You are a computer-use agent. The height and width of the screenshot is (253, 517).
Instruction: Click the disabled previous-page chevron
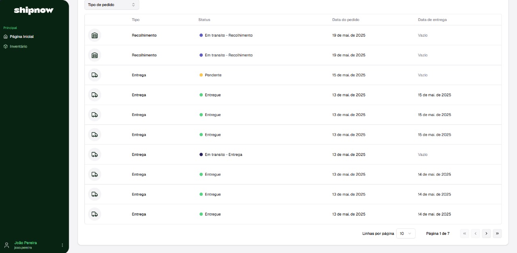point(475,233)
